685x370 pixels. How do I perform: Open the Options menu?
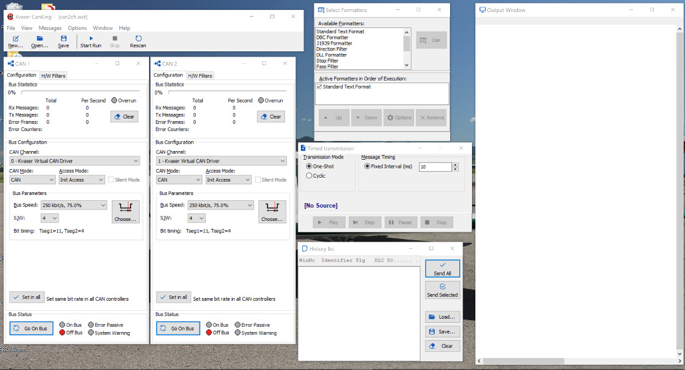pos(77,28)
